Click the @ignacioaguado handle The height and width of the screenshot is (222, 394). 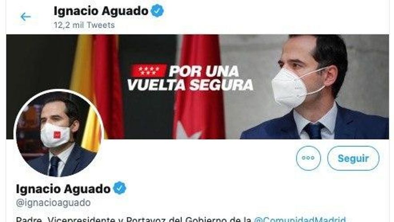tap(53, 203)
